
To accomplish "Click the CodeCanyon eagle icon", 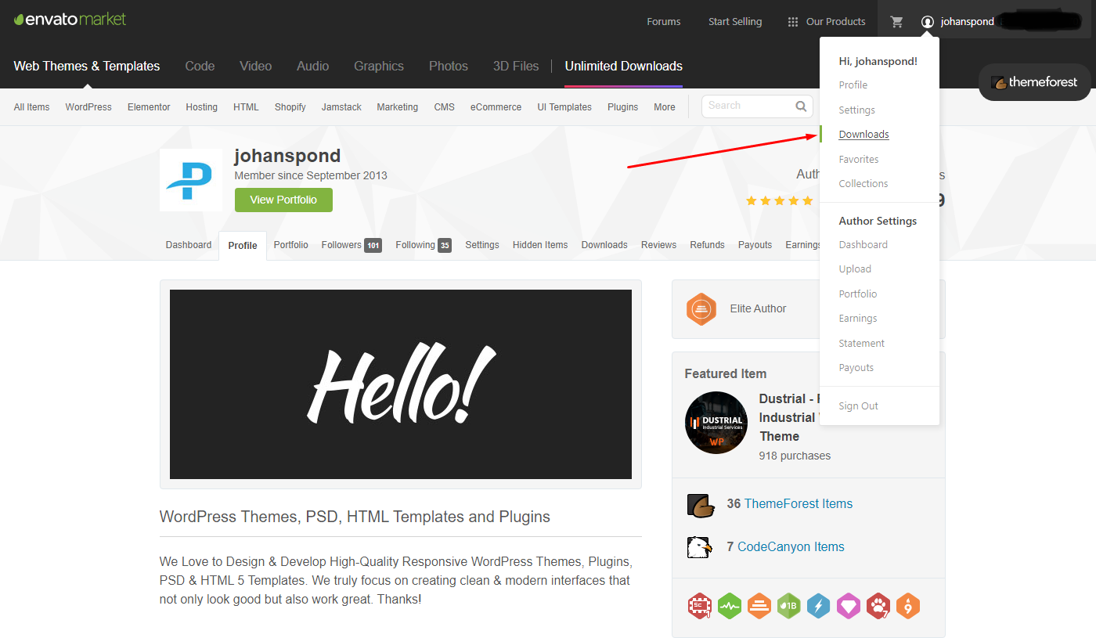I will (698, 547).
